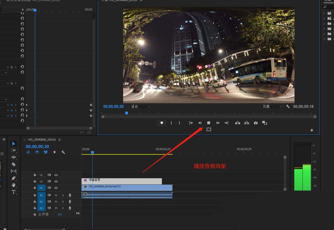Image resolution: width=334 pixels, height=230 pixels.
Task: Open the VID_20190808_201126 sequence panel menu
Action: point(59,140)
